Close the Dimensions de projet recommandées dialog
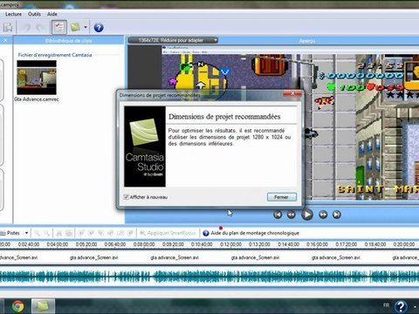The image size is (419, 314). pos(292,94)
